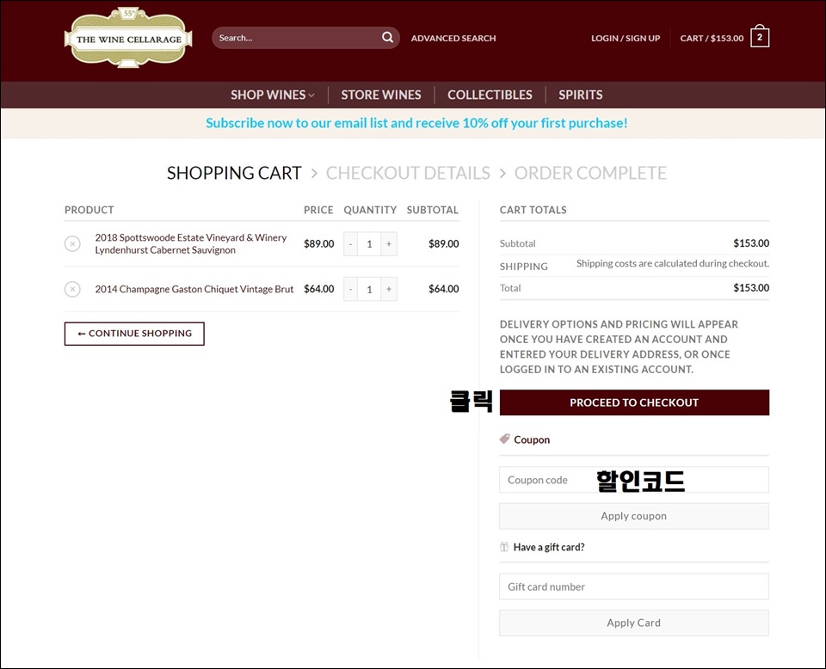This screenshot has width=826, height=669.
Task: Click the gift card present icon
Action: click(504, 546)
